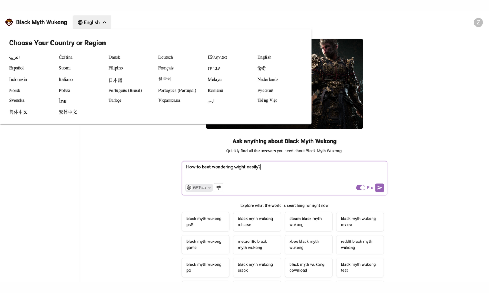Choose עברית language
Image resolution: width=489 pixels, height=293 pixels.
coord(214,68)
